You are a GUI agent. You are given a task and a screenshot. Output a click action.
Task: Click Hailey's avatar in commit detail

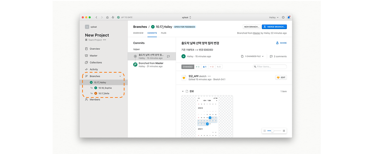coord(183,56)
